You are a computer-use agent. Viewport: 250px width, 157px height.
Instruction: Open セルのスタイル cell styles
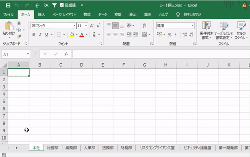[x=241, y=30]
